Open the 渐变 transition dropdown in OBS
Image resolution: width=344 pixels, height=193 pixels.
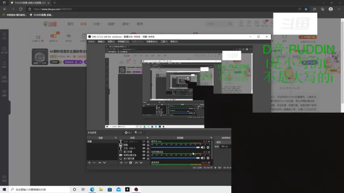223,142
